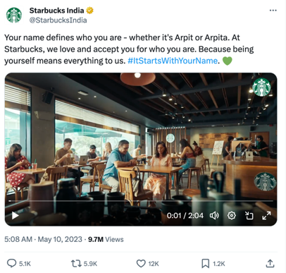Visit the @StarbucksIndia handle
This screenshot has width=286, height=273.
tap(58, 20)
